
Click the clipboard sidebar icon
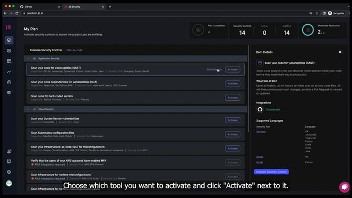tap(9, 82)
